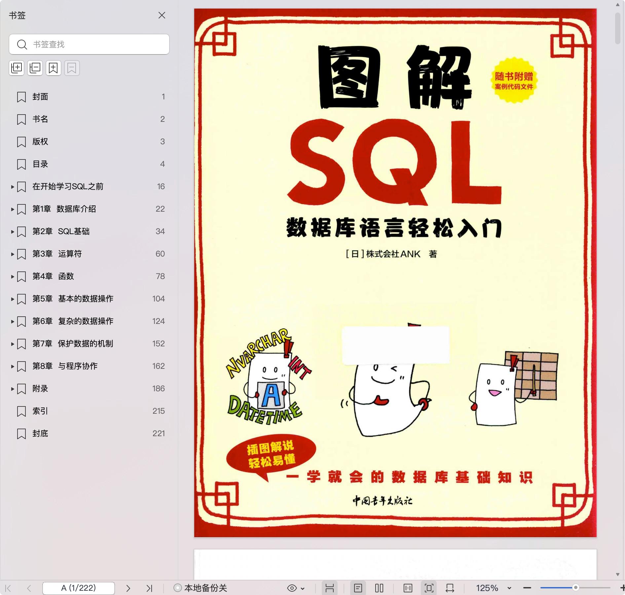Toggle the fit-to-page view button
Image resolution: width=625 pixels, height=595 pixels.
click(x=429, y=588)
